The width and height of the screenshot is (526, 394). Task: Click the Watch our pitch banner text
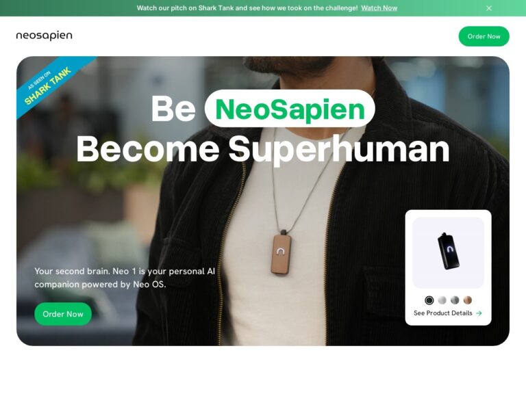pos(247,8)
